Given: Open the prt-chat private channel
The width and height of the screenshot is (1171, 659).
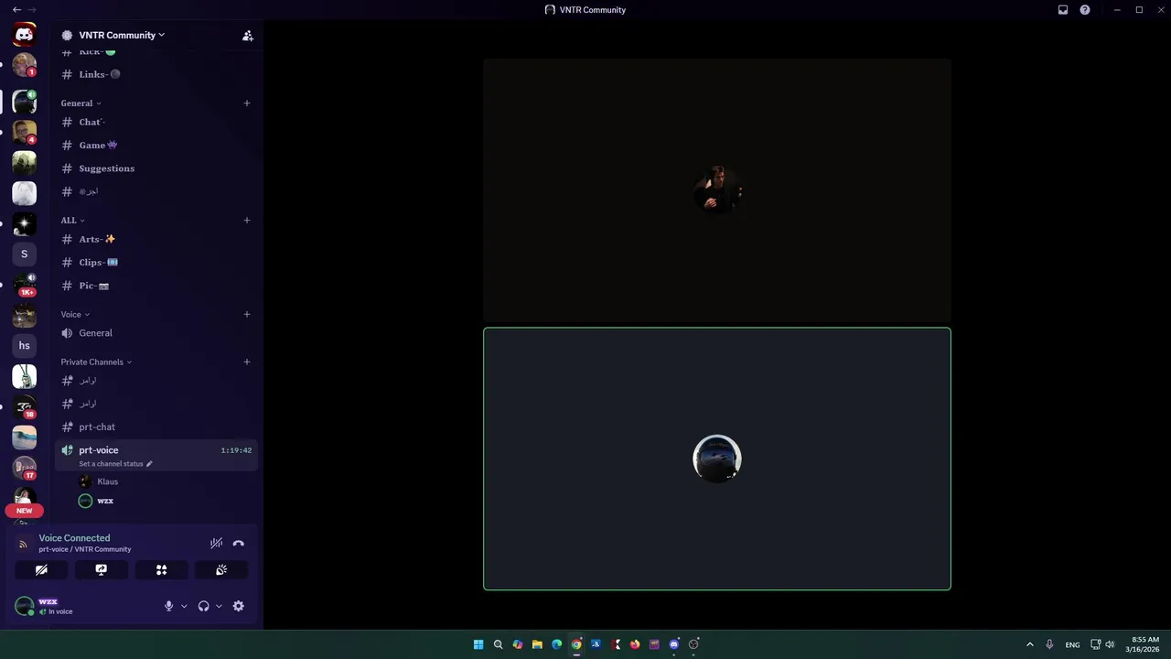Looking at the screenshot, I should pyautogui.click(x=156, y=427).
